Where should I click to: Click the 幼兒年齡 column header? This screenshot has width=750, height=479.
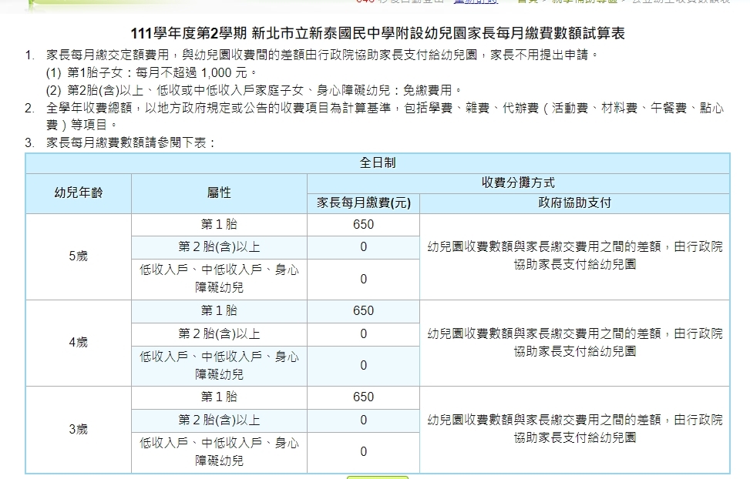point(79,193)
